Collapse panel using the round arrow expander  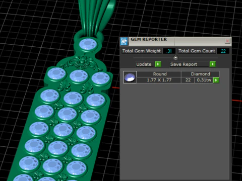point(175,58)
